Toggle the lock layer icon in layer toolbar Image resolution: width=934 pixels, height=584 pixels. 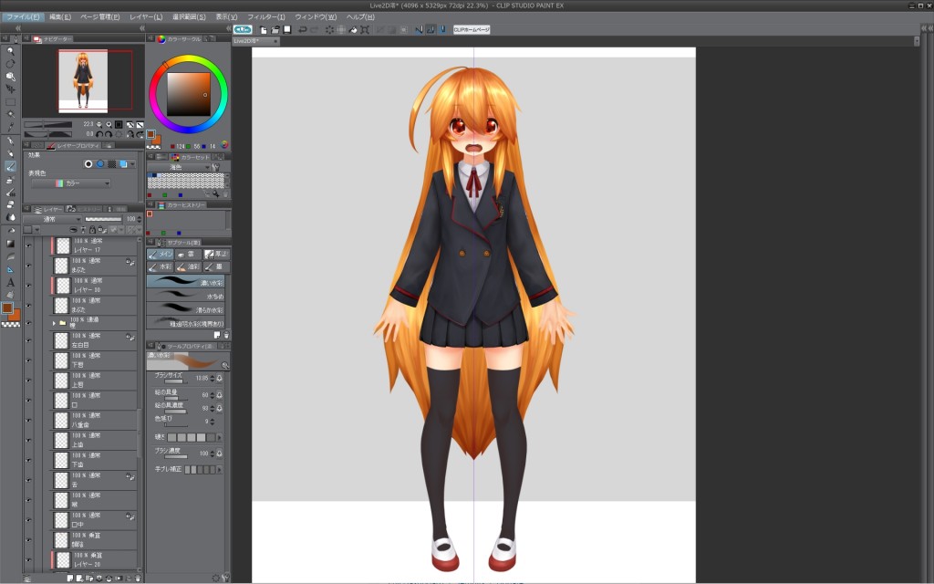(x=92, y=229)
